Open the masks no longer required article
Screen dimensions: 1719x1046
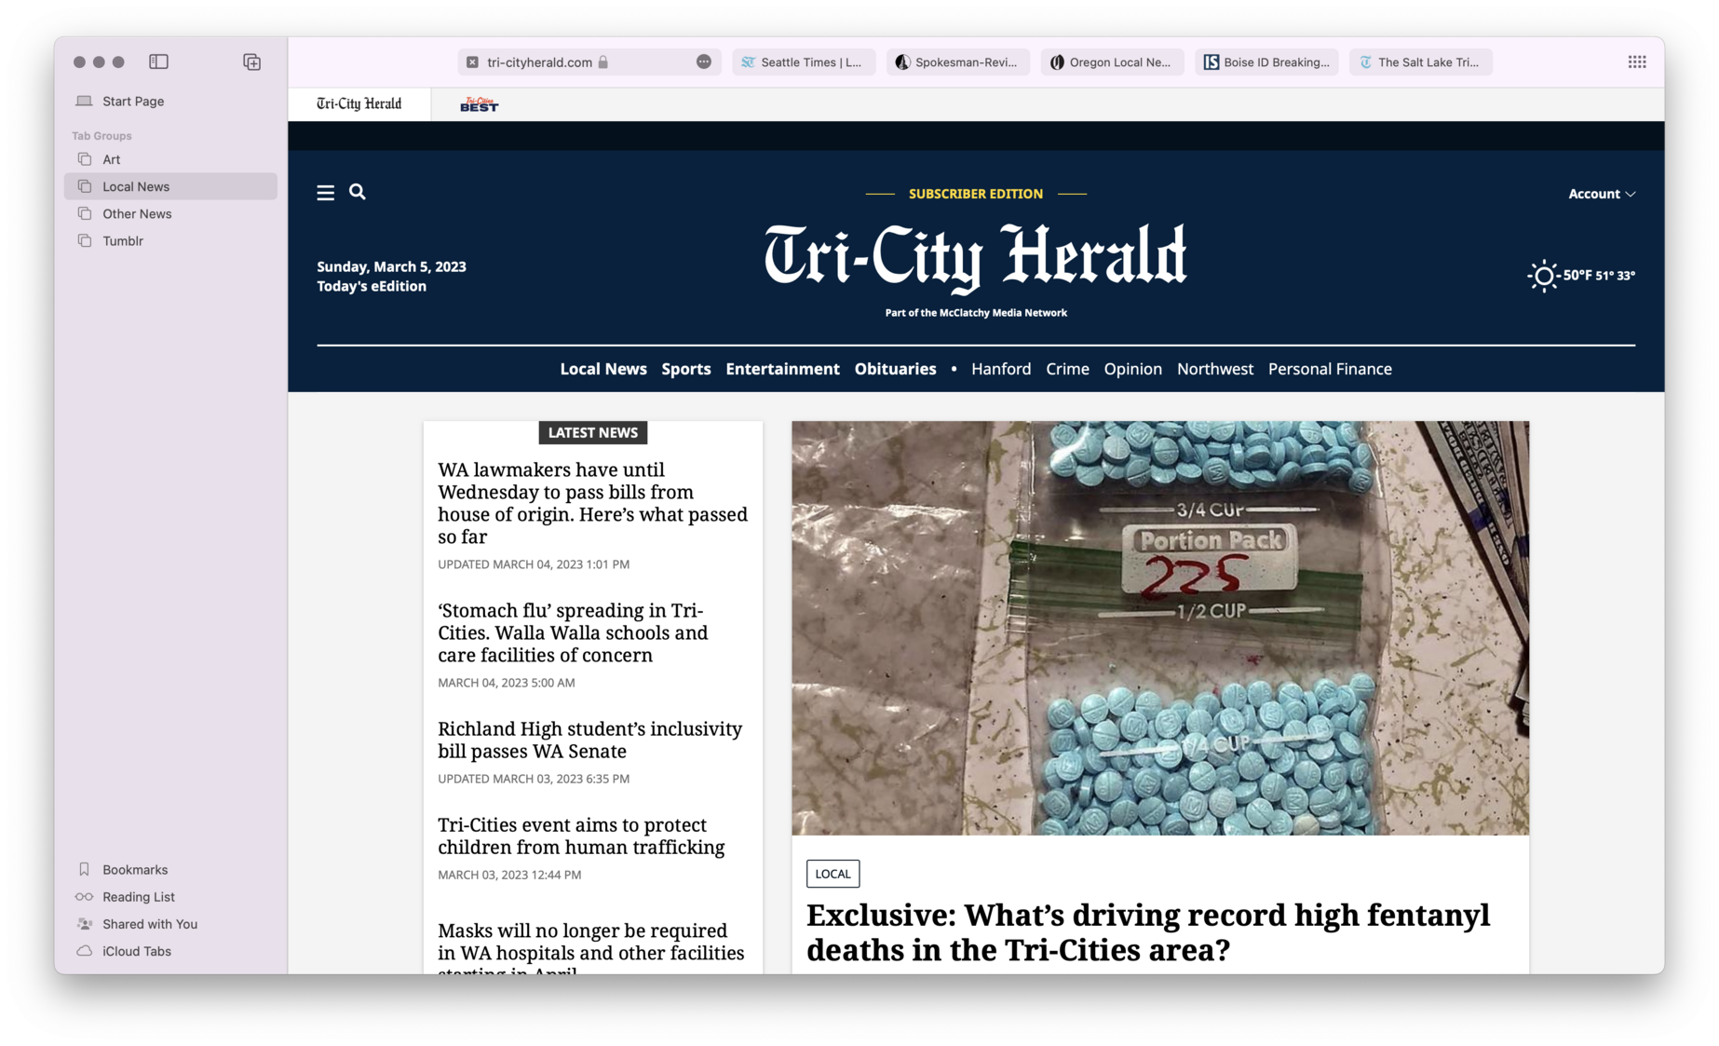[x=590, y=946]
